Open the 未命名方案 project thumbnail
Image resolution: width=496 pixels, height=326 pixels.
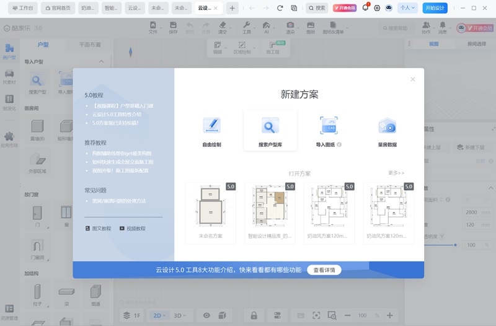[211, 213]
